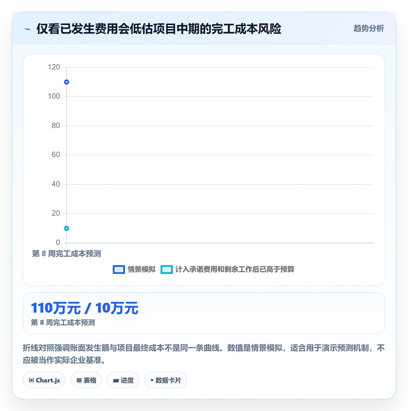Image resolution: width=408 pixels, height=411 pixels.
Task: Click legend label 计入承诺费用和剩余工作后已高于预算
Action: [x=235, y=269]
